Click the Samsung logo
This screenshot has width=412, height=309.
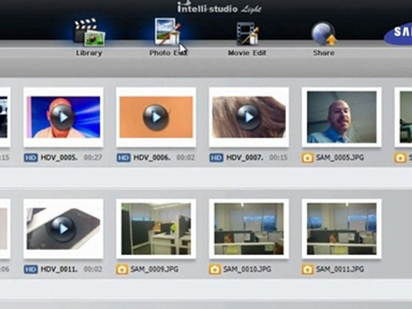tap(398, 33)
